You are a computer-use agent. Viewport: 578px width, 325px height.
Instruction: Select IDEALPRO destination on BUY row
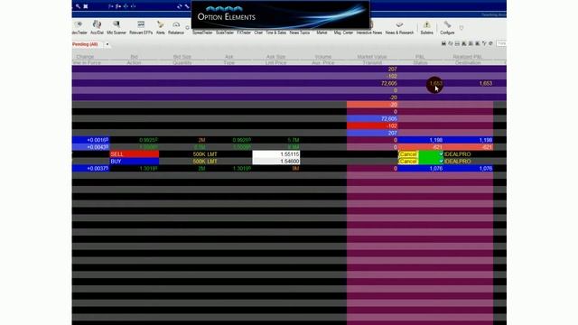click(x=458, y=161)
